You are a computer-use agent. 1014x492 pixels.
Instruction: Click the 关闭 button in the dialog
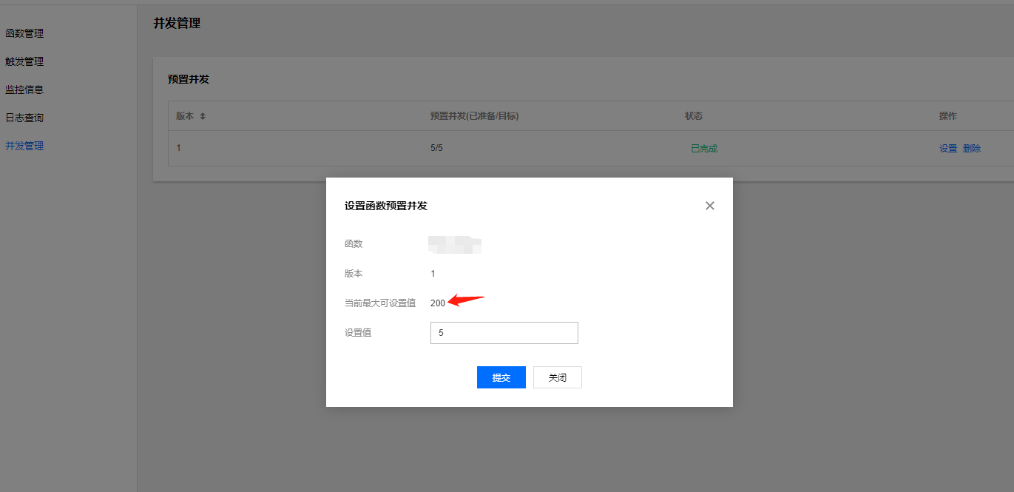coord(557,377)
